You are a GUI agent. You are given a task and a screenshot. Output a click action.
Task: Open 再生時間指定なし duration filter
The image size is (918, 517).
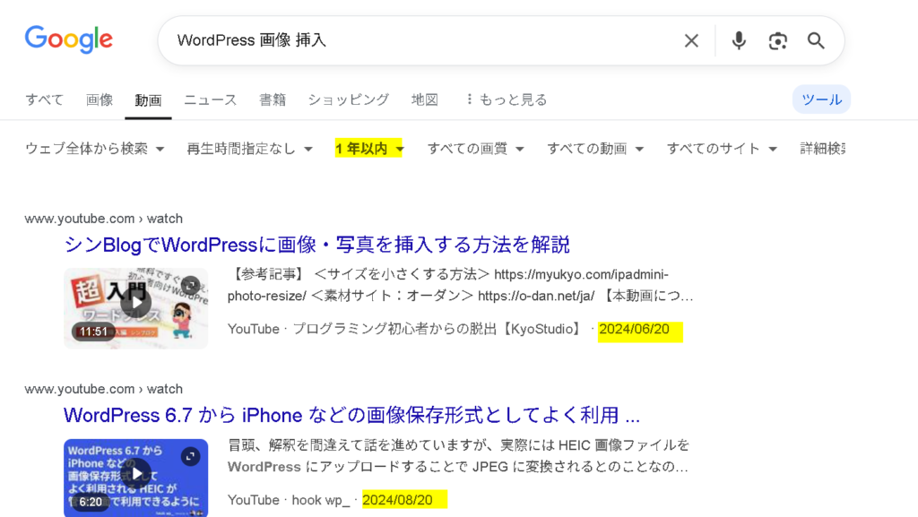[x=250, y=149]
